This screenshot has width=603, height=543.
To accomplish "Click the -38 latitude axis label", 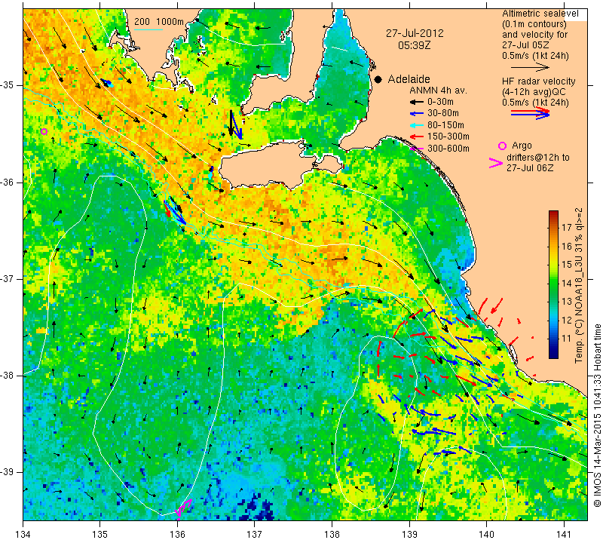I will [8, 376].
